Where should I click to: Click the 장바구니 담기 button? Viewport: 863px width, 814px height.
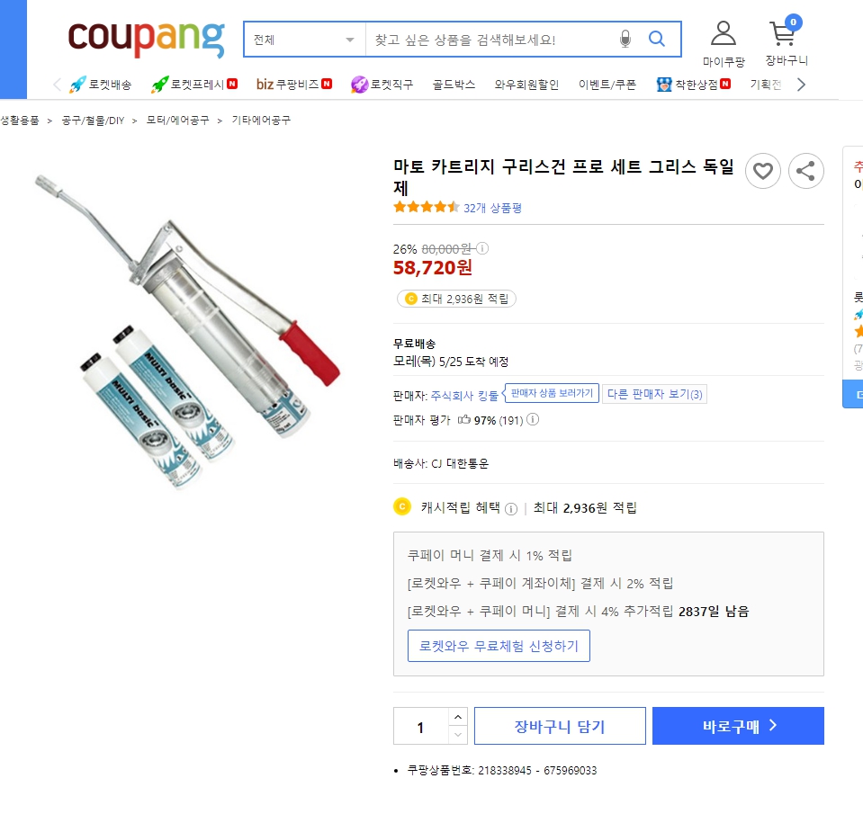pos(560,726)
